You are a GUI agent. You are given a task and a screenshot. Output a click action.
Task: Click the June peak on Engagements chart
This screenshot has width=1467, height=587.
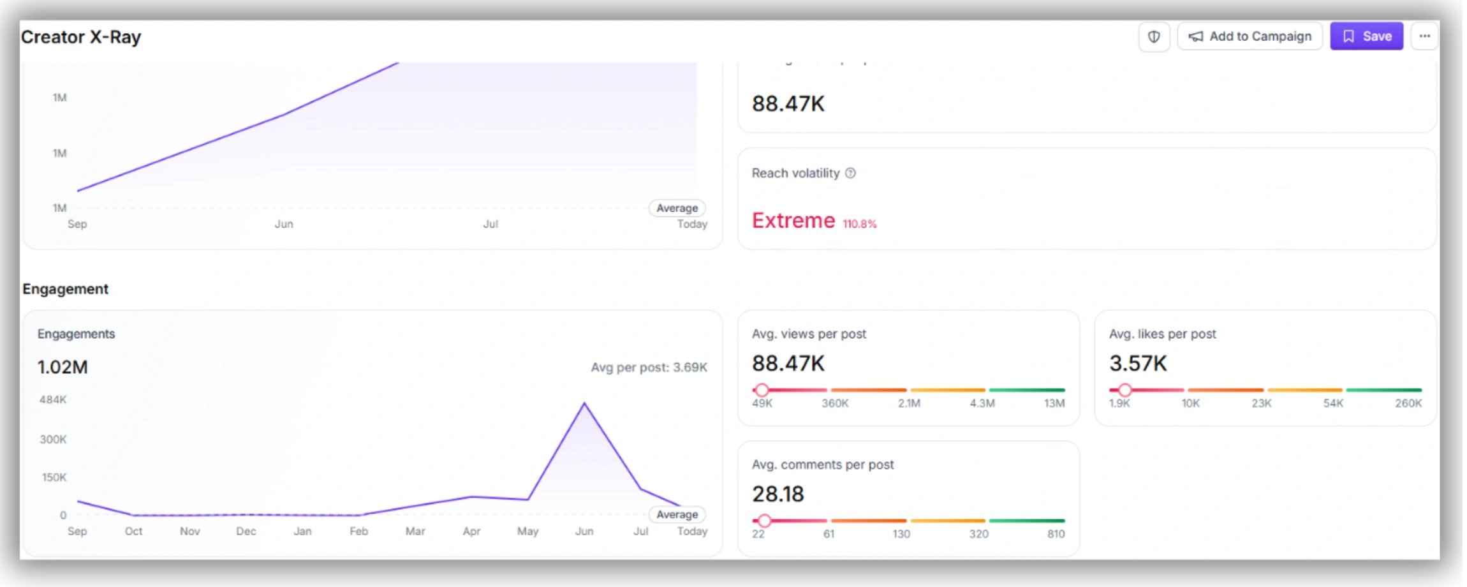(x=584, y=404)
